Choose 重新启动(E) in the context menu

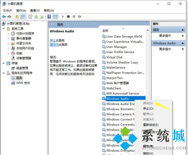pos(151,125)
